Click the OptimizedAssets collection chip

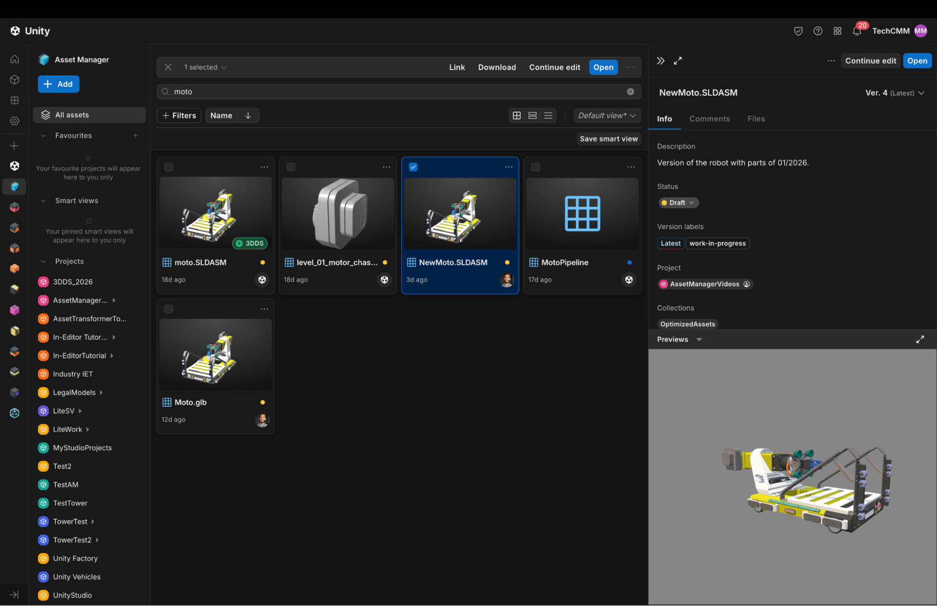pyautogui.click(x=688, y=324)
